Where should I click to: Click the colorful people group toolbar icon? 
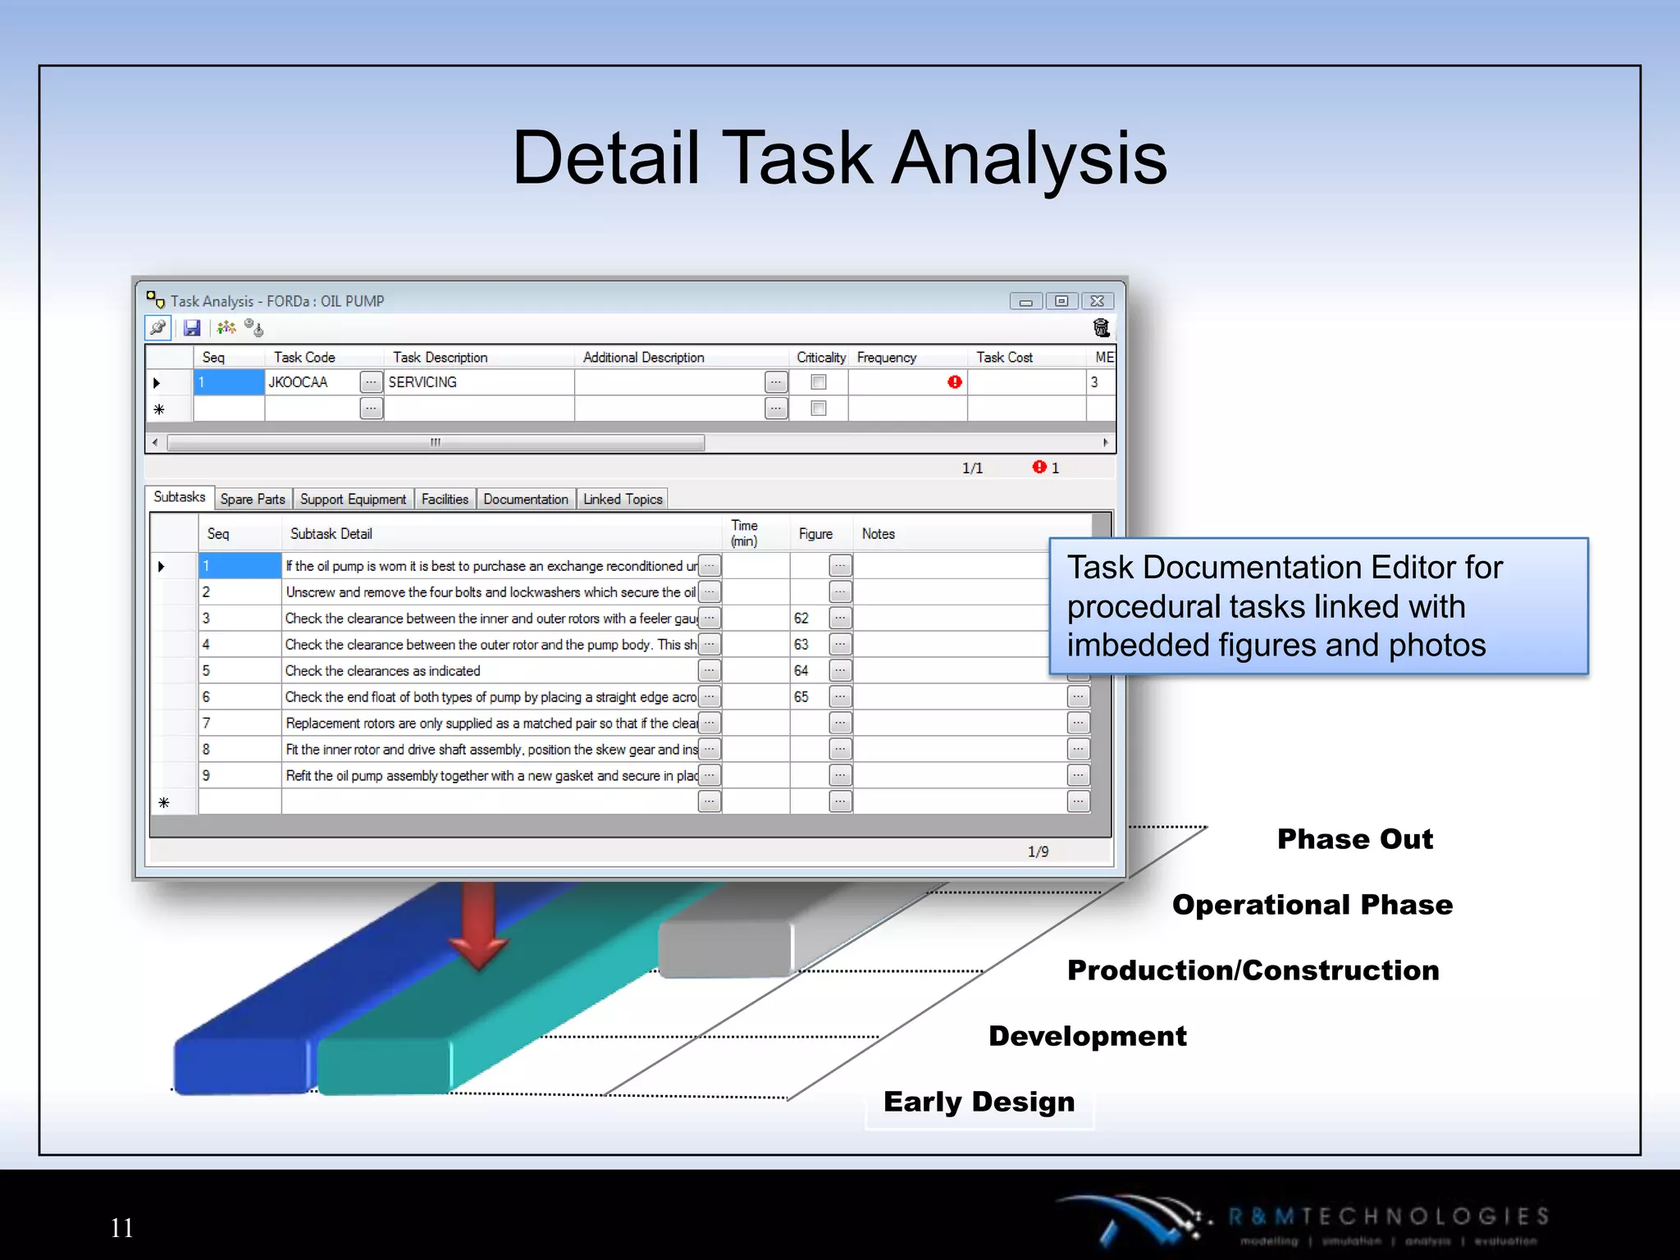[226, 328]
